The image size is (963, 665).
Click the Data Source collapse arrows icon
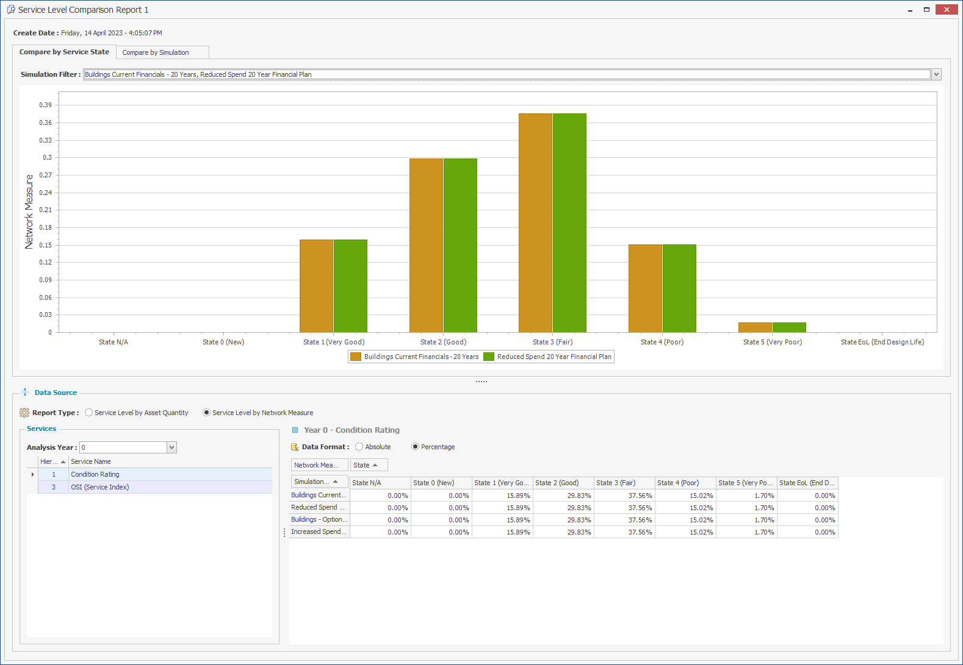click(25, 392)
